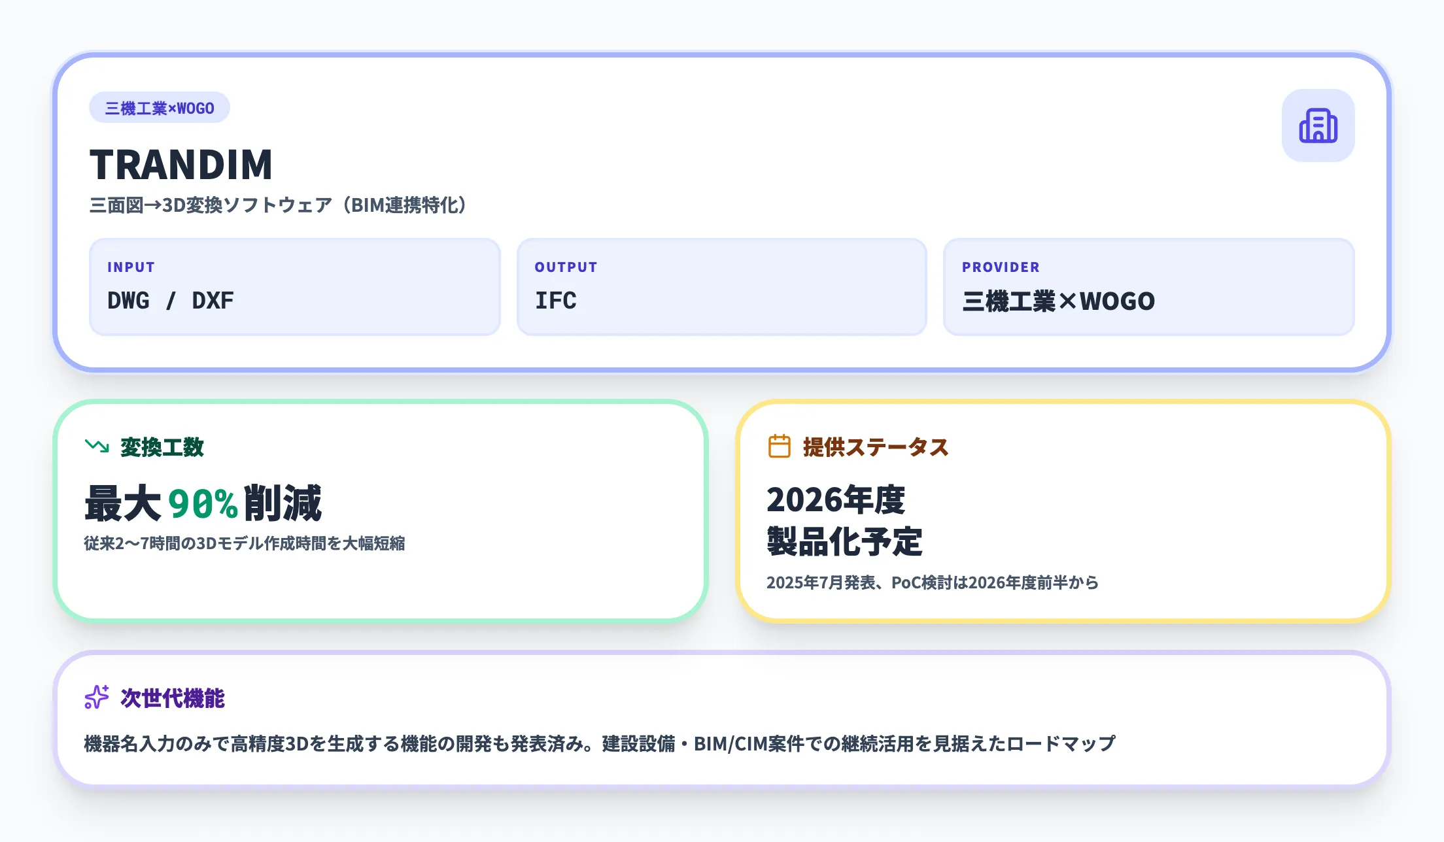1444x842 pixels.
Task: Select the TRANDIM product title
Action: tap(182, 164)
